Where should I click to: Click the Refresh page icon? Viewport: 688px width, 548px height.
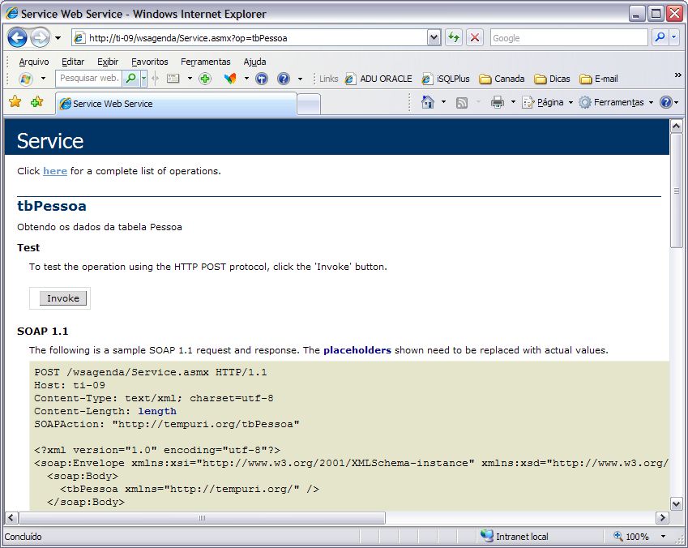pyautogui.click(x=454, y=38)
